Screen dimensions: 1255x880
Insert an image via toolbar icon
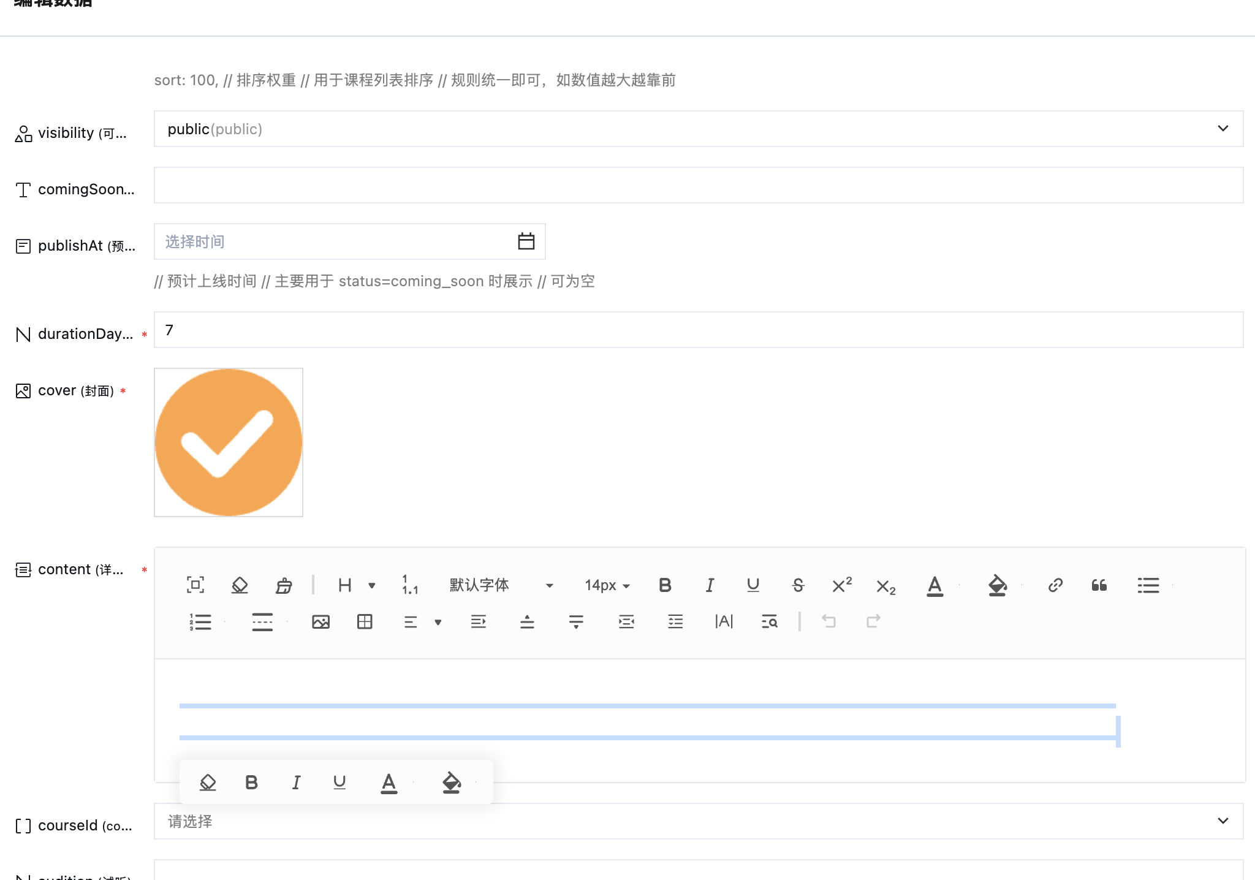[x=320, y=621]
